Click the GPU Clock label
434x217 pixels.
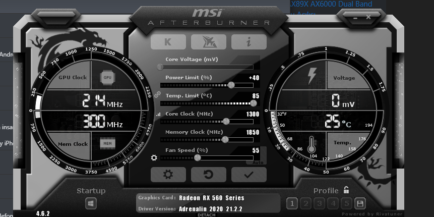73,78
